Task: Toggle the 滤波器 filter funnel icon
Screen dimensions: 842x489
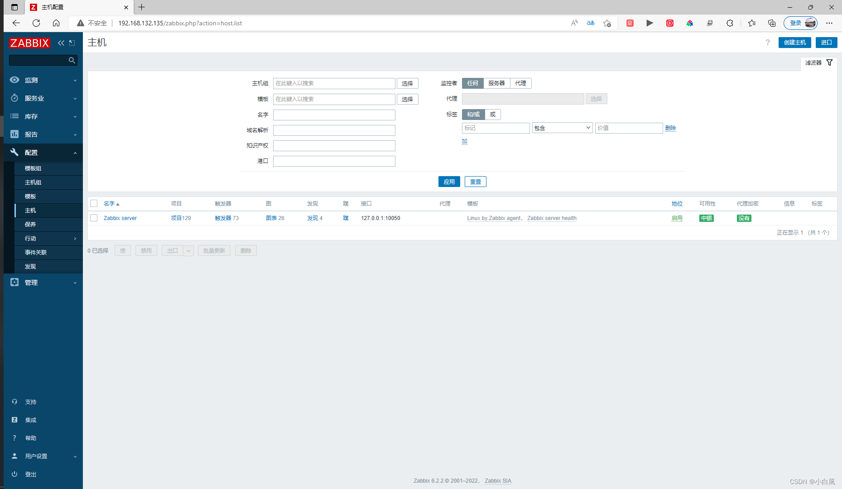Action: pos(829,62)
